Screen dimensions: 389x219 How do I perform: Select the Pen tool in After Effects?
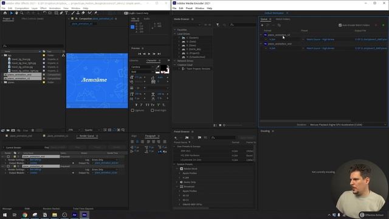click(61, 13)
